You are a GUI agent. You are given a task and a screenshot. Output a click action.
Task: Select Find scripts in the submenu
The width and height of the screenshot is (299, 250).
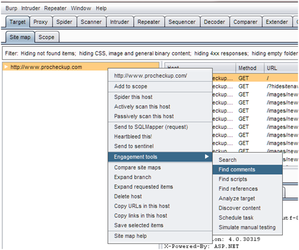click(248, 179)
